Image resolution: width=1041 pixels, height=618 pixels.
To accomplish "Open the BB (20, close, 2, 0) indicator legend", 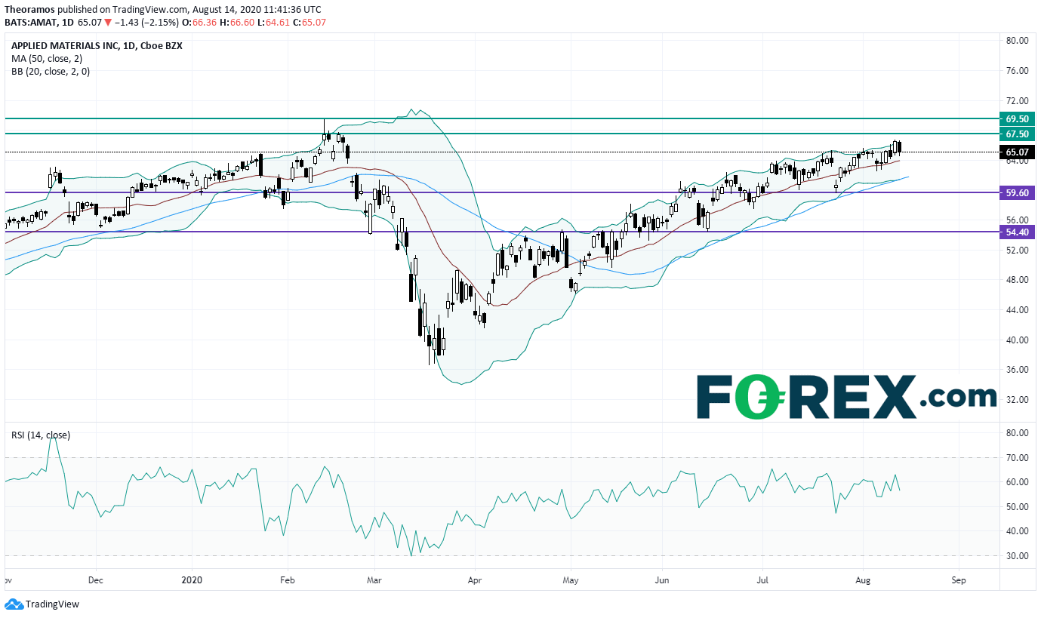I will [50, 71].
